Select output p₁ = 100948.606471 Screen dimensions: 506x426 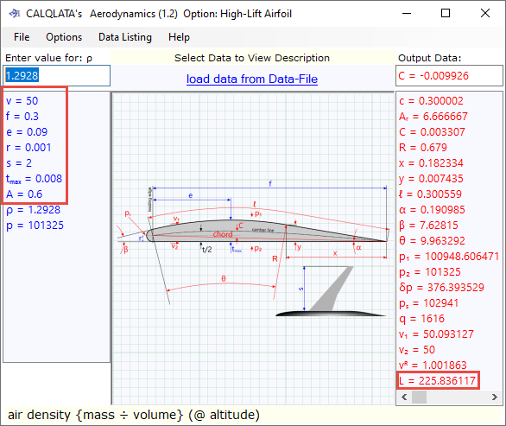449,256
